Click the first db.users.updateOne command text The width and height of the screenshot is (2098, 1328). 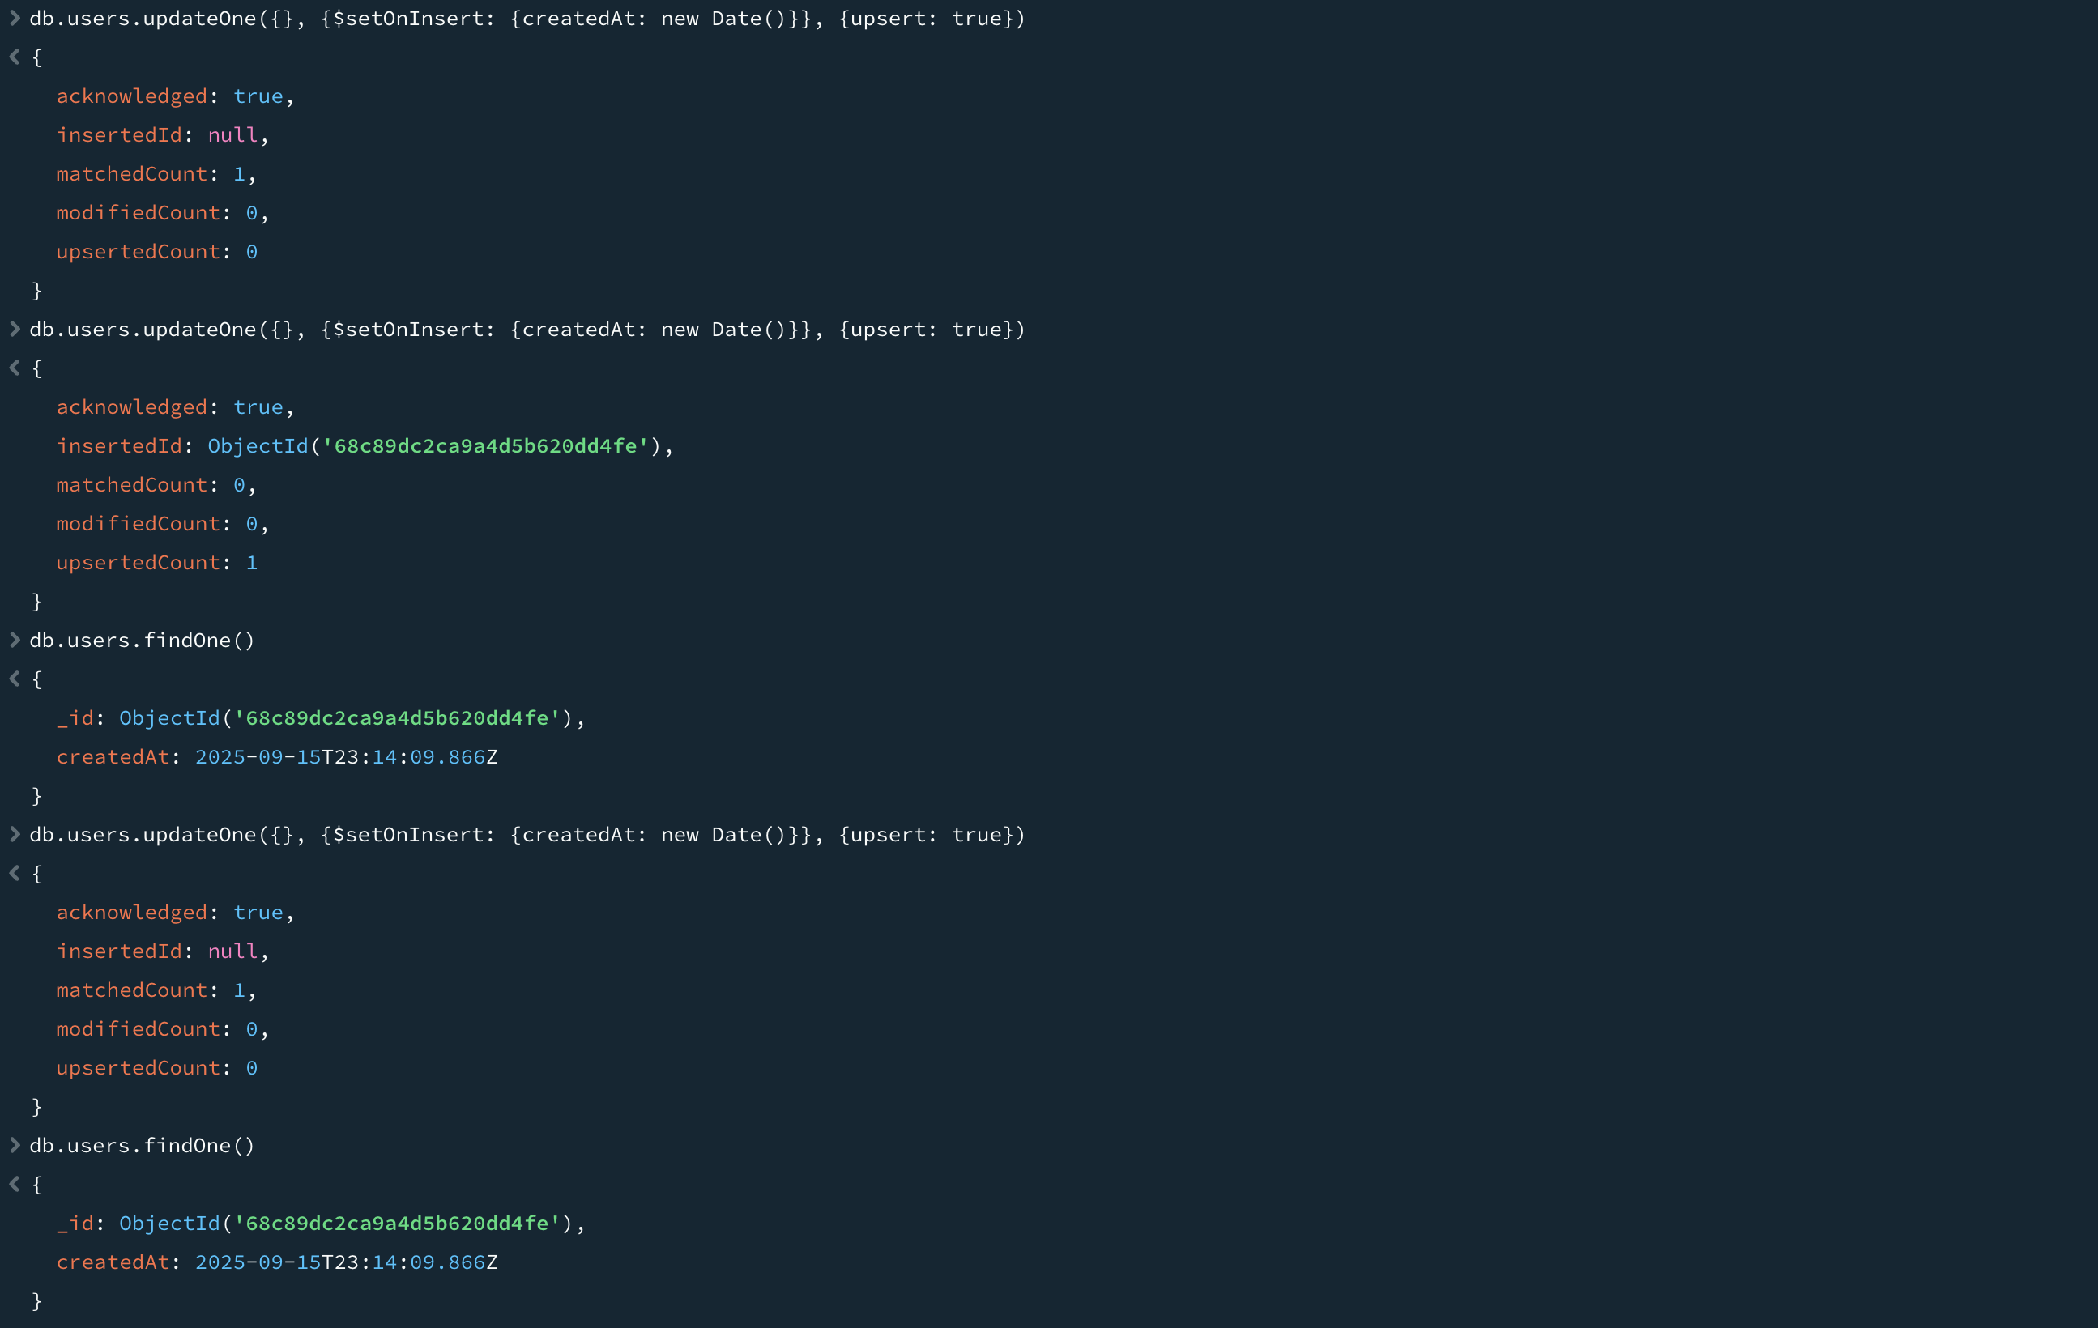click(x=527, y=19)
